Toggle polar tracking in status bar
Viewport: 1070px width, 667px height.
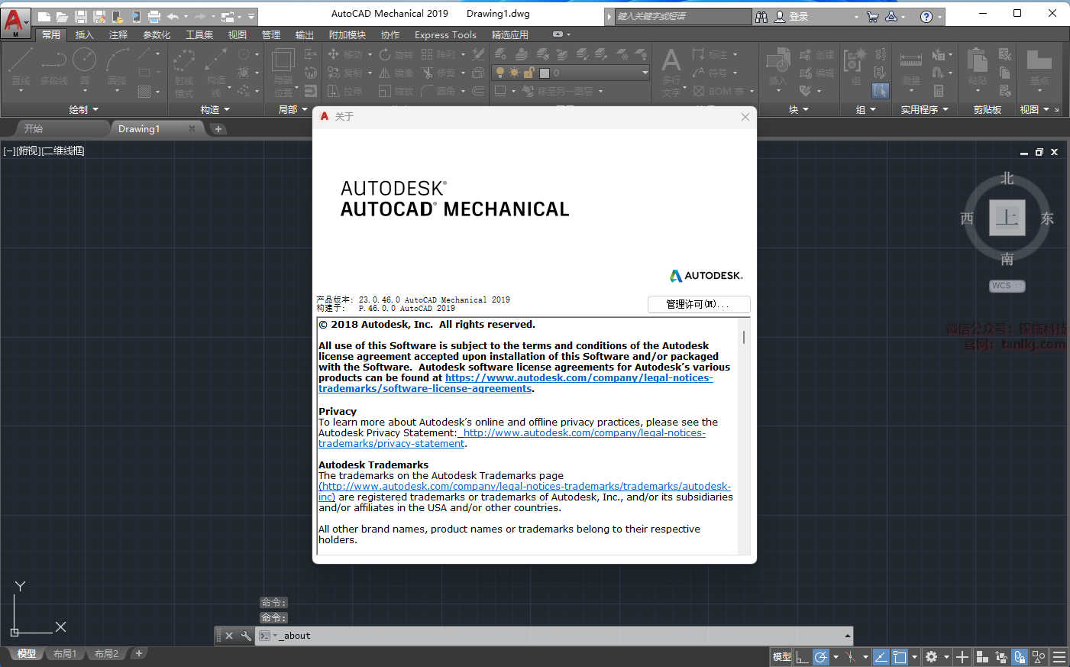(x=821, y=657)
